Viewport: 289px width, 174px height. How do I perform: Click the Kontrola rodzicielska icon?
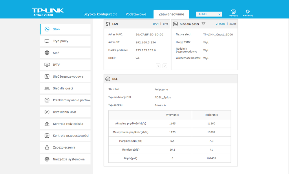[47, 124]
